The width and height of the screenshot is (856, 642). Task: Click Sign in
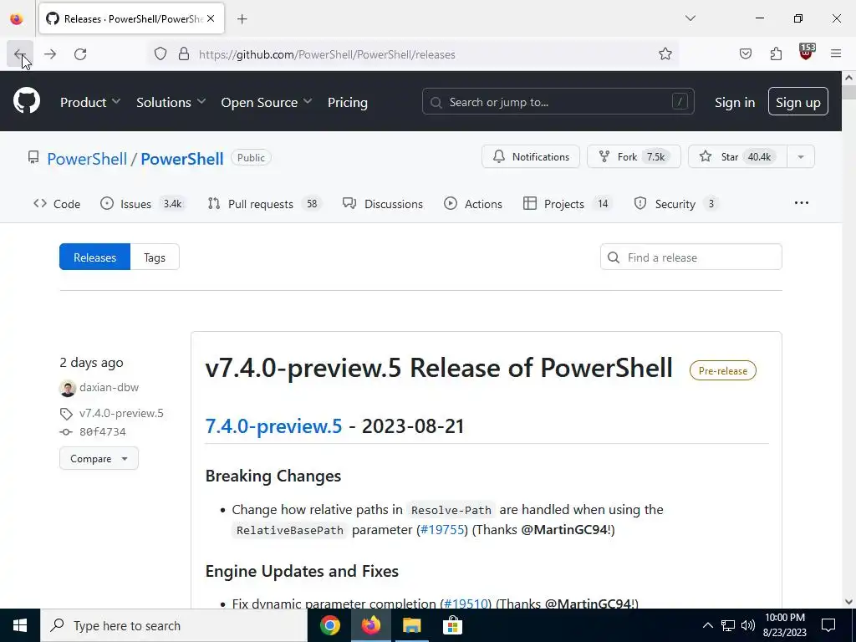(x=734, y=102)
